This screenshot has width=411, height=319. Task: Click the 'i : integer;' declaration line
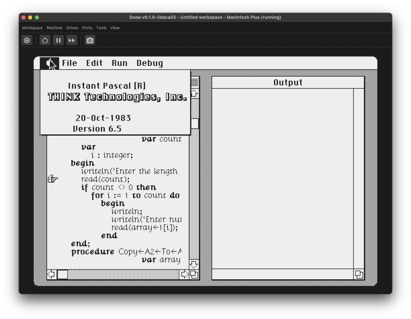[x=112, y=155]
